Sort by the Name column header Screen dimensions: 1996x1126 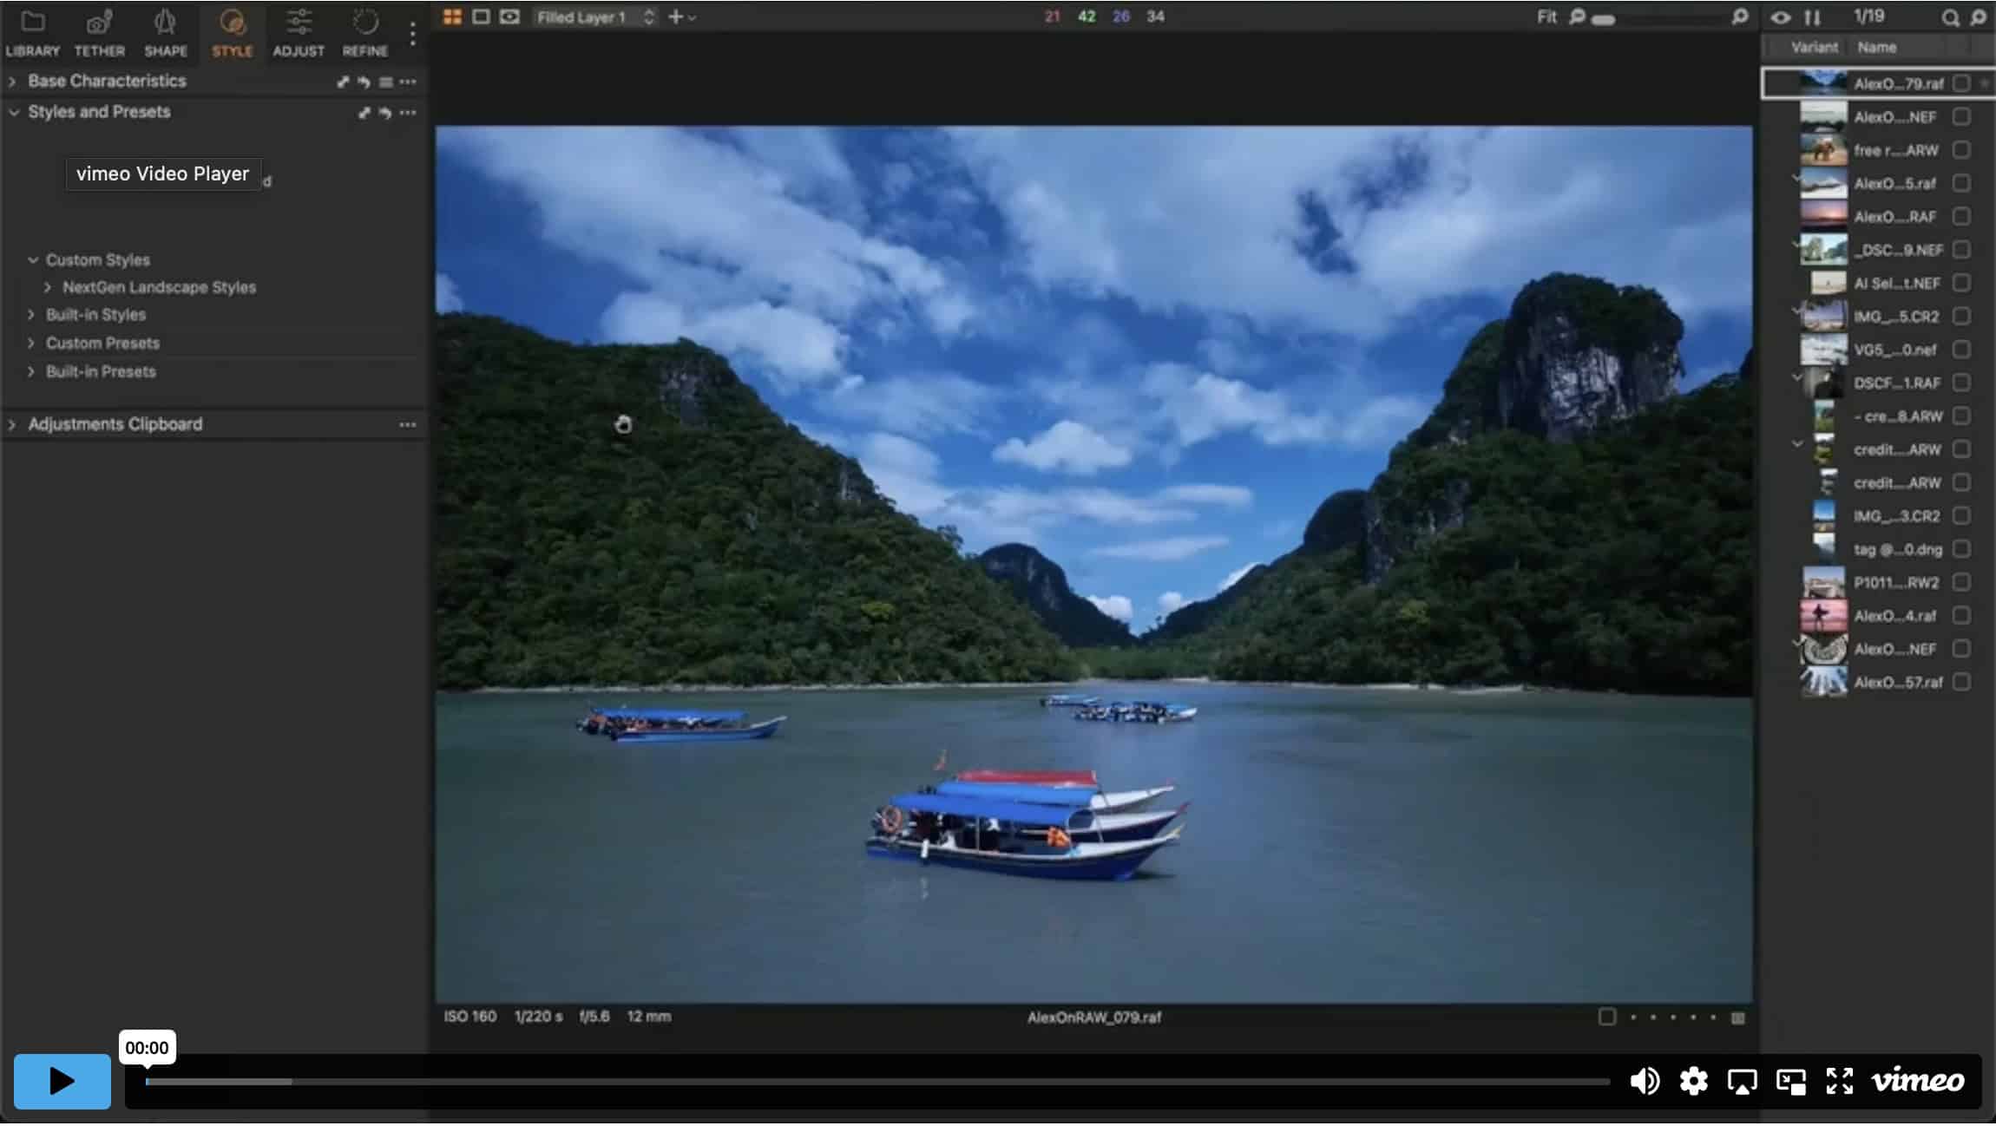[x=1876, y=48]
